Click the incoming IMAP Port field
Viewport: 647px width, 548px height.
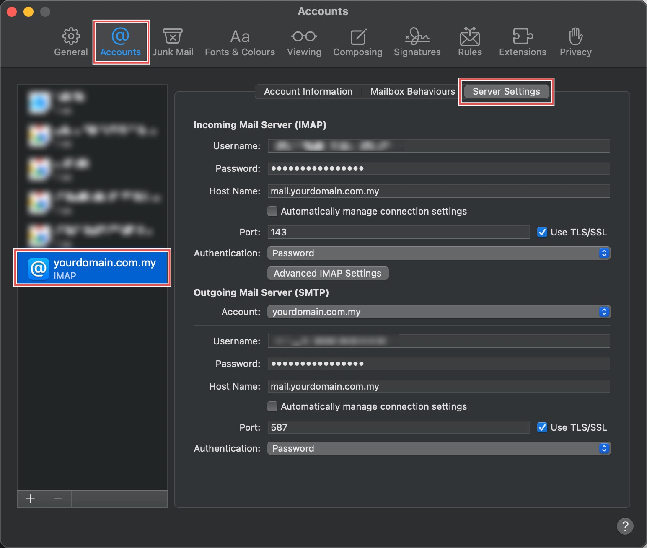click(398, 232)
